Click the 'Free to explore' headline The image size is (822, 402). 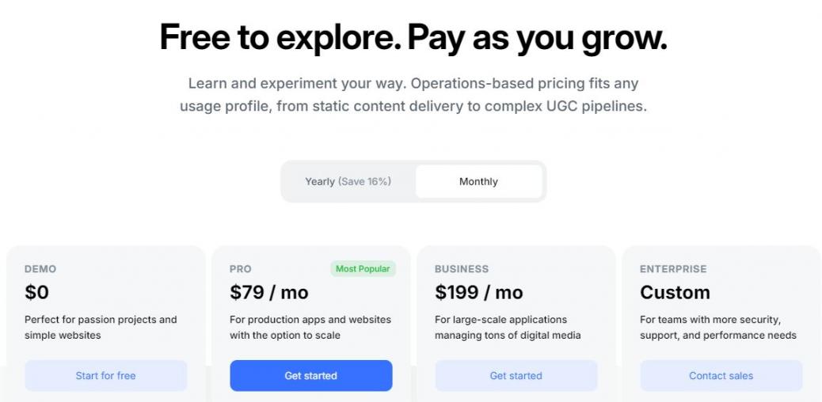[413, 37]
